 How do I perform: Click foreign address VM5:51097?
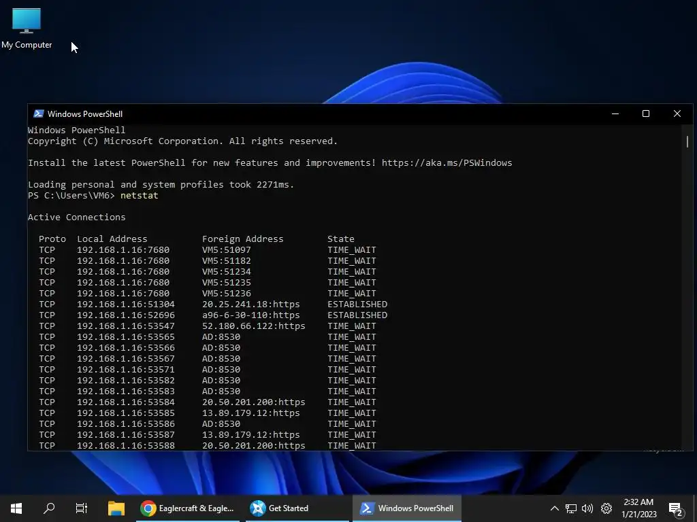(226, 250)
